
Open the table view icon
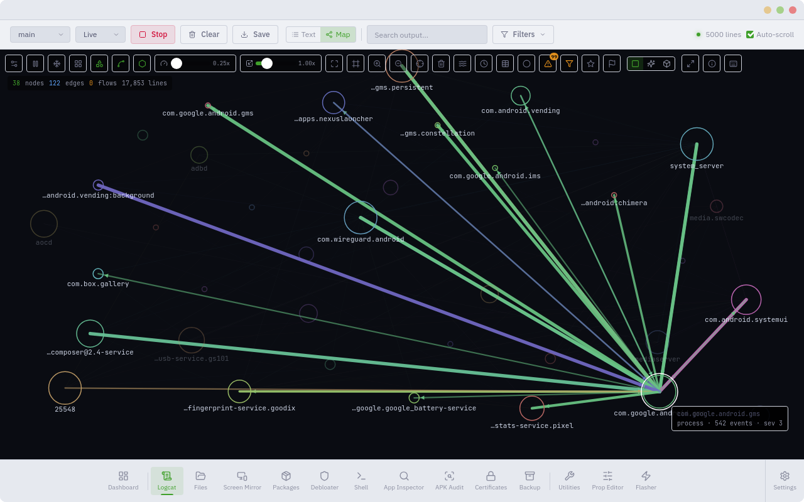[505, 63]
